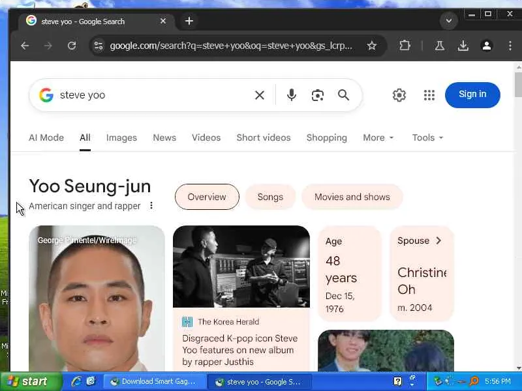
Task: Switch to Download Smart Gag taskbar window
Action: [153, 381]
